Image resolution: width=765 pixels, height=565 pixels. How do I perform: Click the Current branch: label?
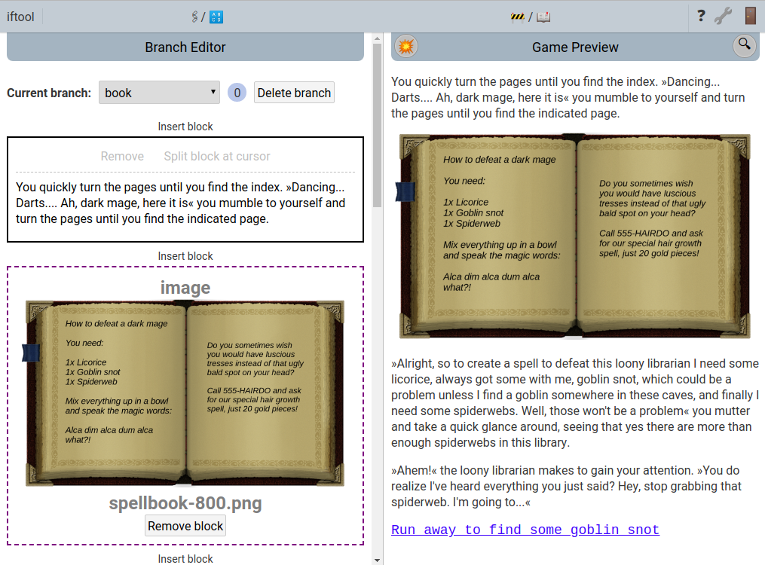pyautogui.click(x=49, y=93)
